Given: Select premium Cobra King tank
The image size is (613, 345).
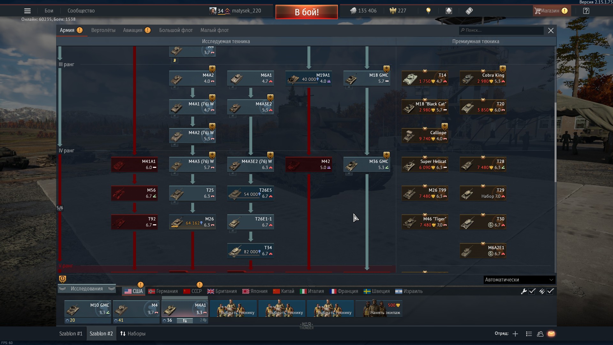Looking at the screenshot, I should pos(483,78).
